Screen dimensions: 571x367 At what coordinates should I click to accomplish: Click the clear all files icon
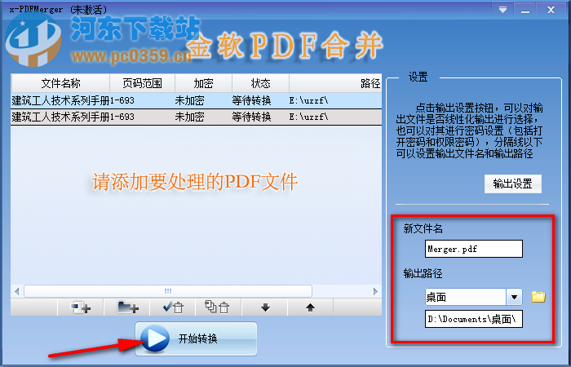click(219, 307)
